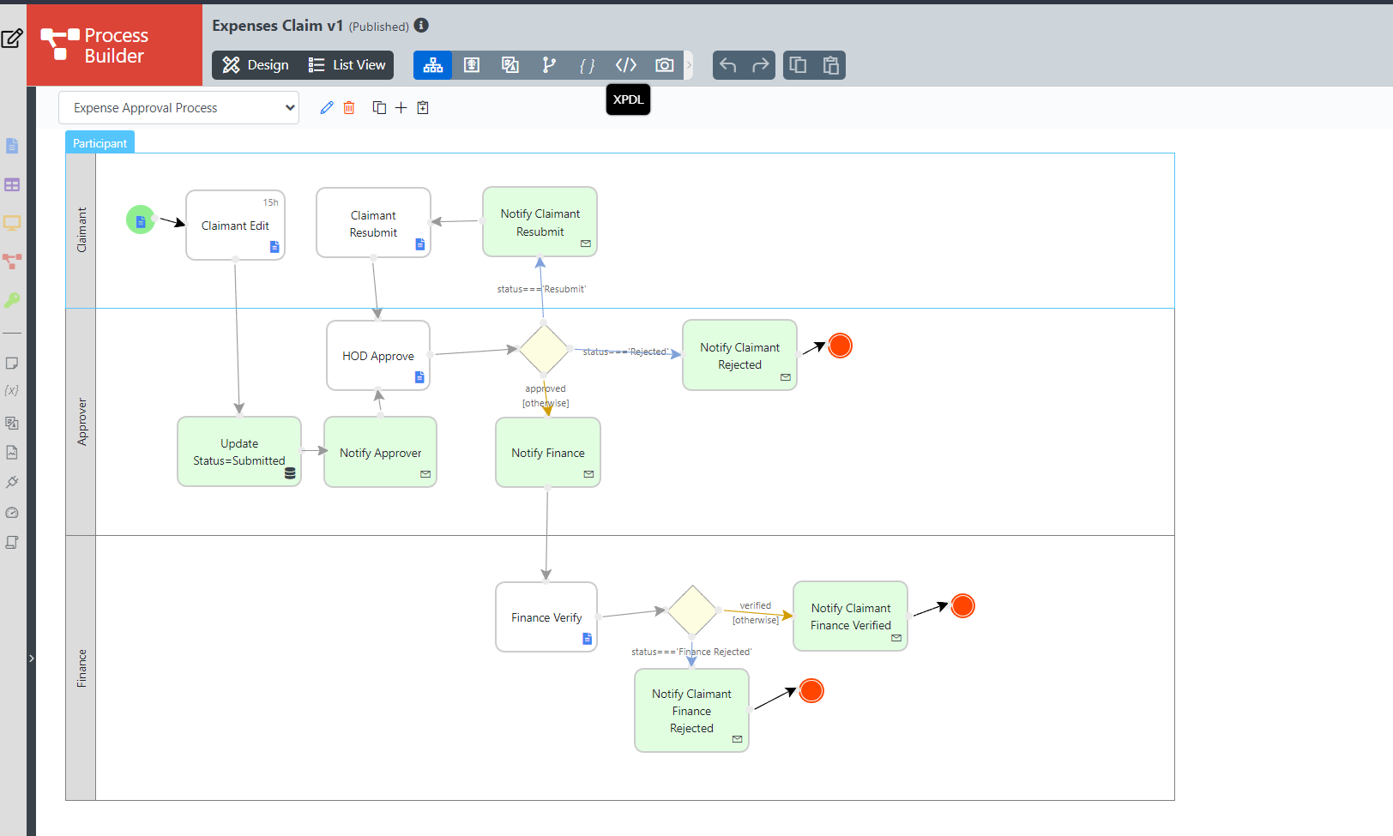Edit process with blue pencil icon

(x=326, y=108)
